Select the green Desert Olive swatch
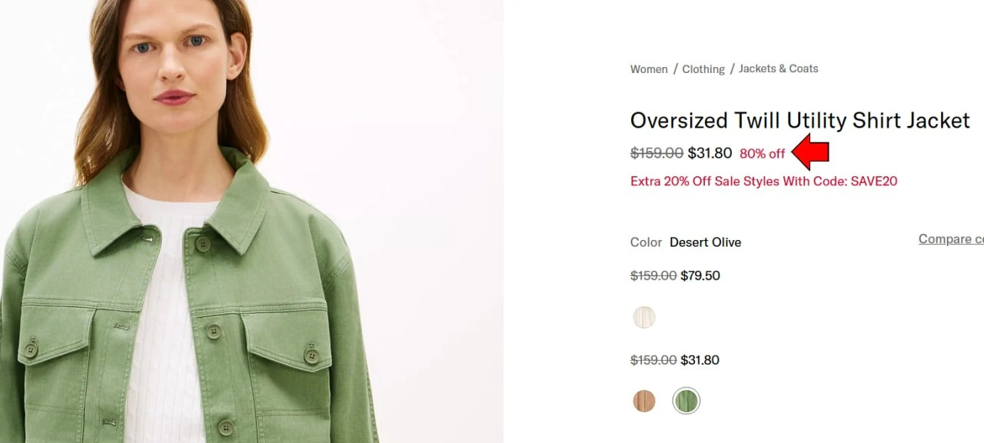This screenshot has width=984, height=443. pos(686,401)
